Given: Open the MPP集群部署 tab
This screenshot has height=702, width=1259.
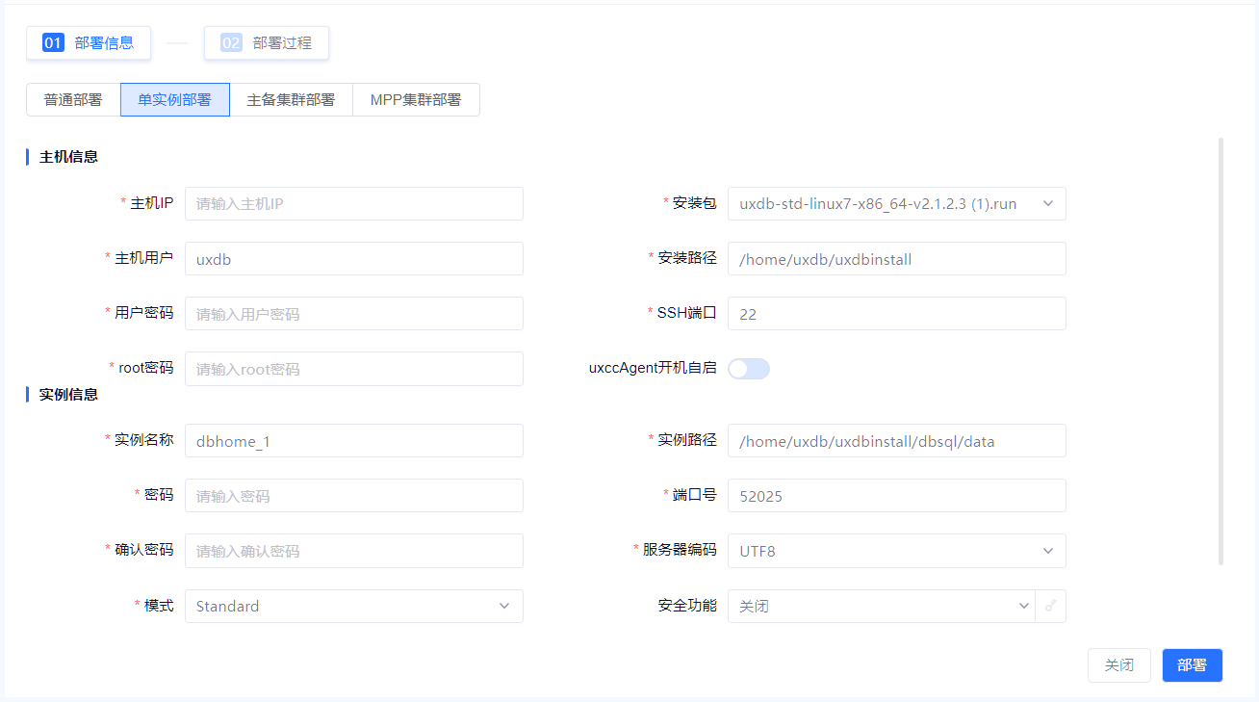Looking at the screenshot, I should [x=416, y=100].
